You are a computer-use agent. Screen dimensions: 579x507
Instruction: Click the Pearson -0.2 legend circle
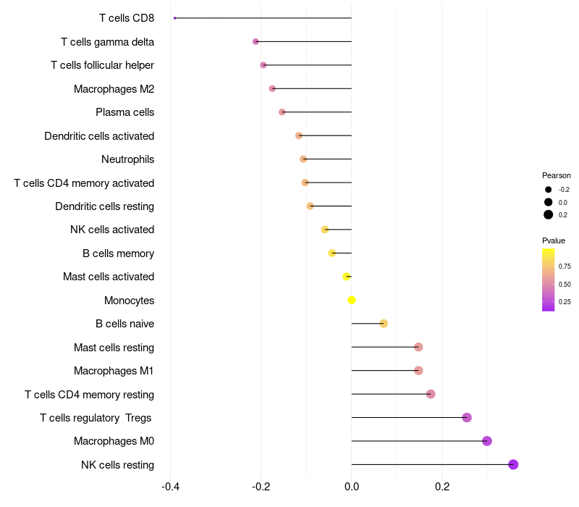tap(549, 190)
